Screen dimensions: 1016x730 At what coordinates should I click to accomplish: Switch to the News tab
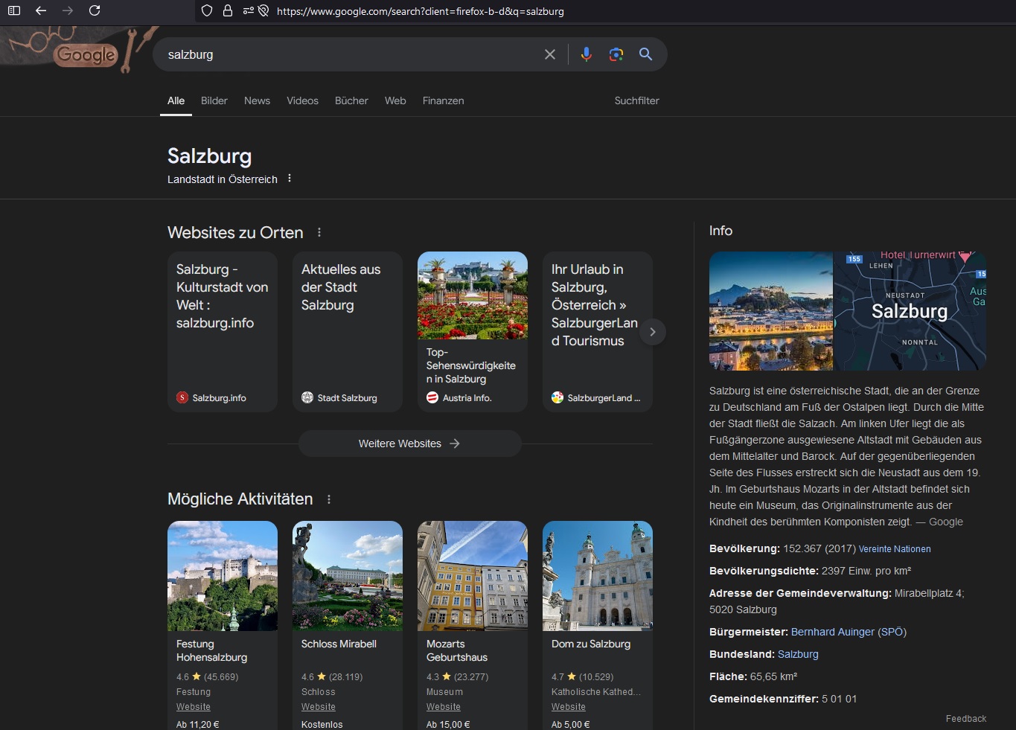click(x=257, y=100)
